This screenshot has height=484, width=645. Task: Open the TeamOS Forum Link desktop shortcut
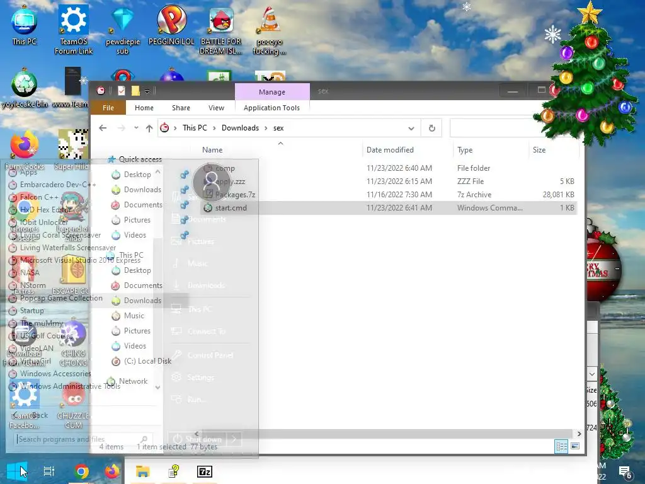74,29
